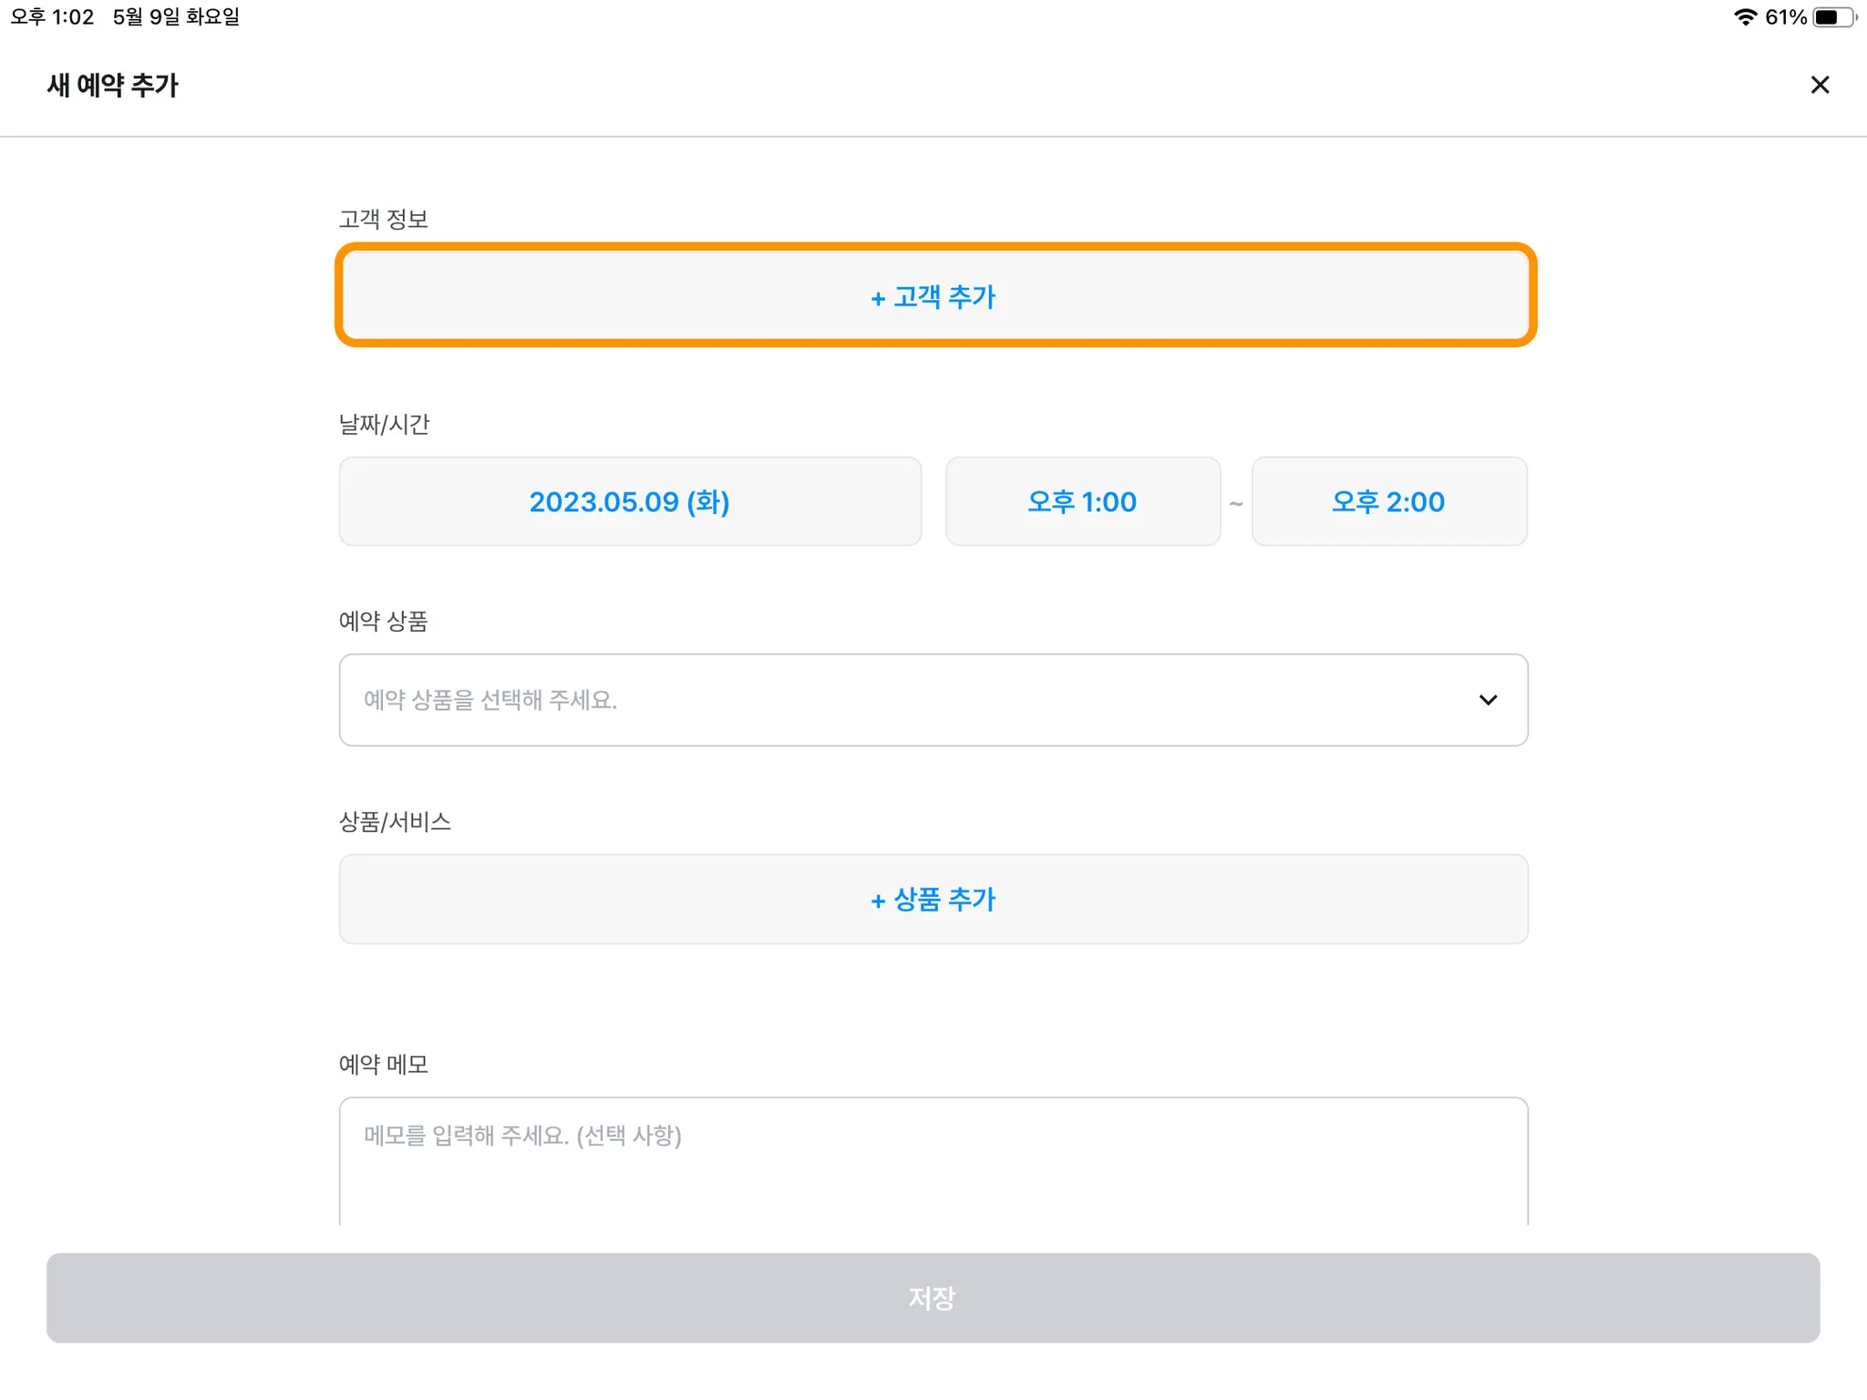
Task: Tap the 오후 1:02 clock in status bar
Action: click(53, 17)
